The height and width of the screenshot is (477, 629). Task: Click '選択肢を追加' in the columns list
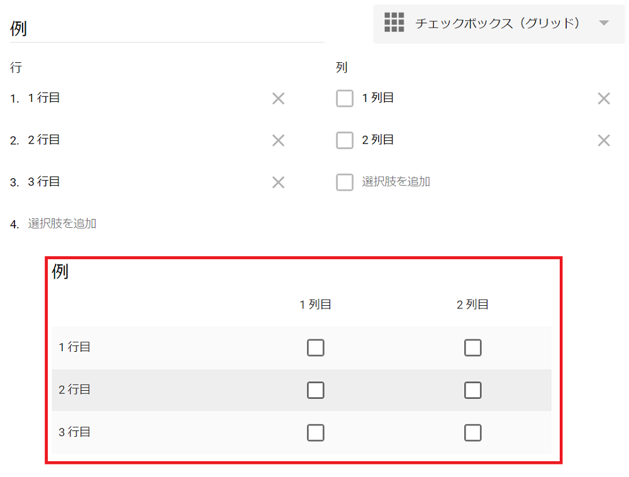pos(396,182)
